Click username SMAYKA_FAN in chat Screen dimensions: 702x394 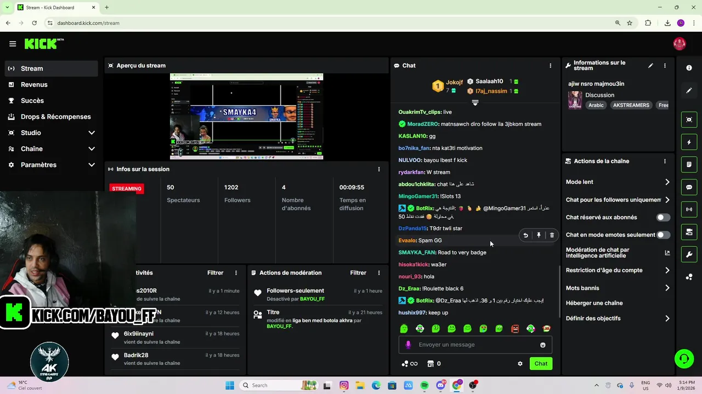[x=417, y=253]
